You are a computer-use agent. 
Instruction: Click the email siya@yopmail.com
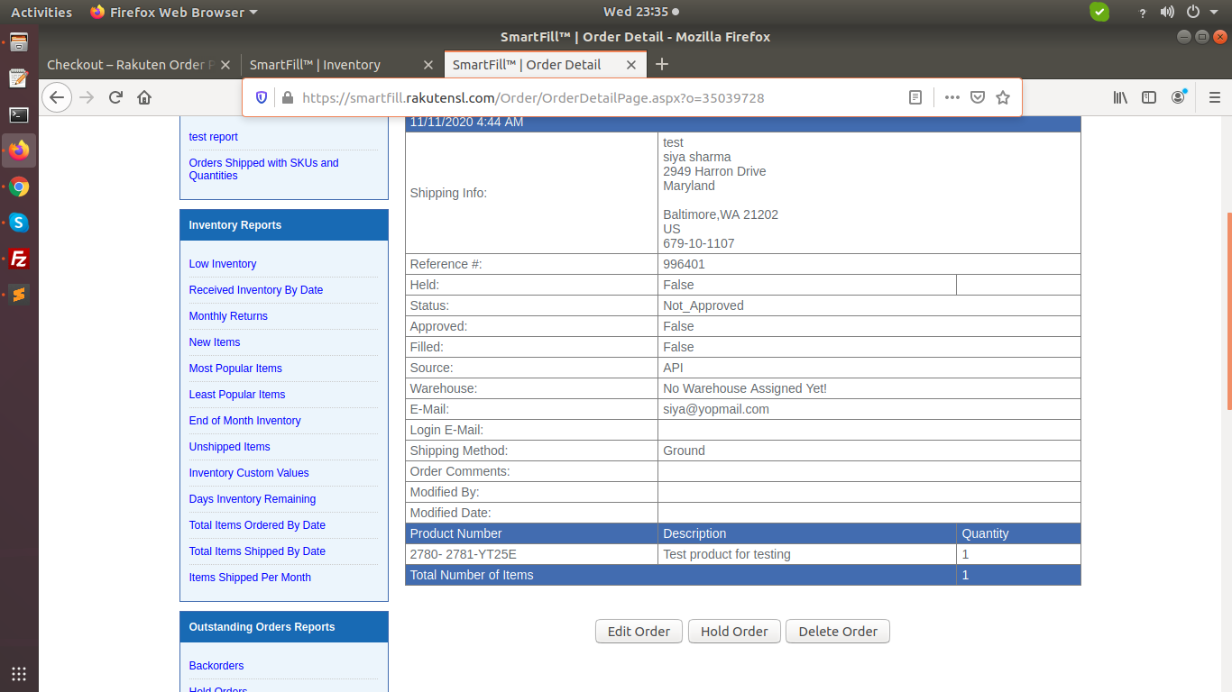point(716,409)
